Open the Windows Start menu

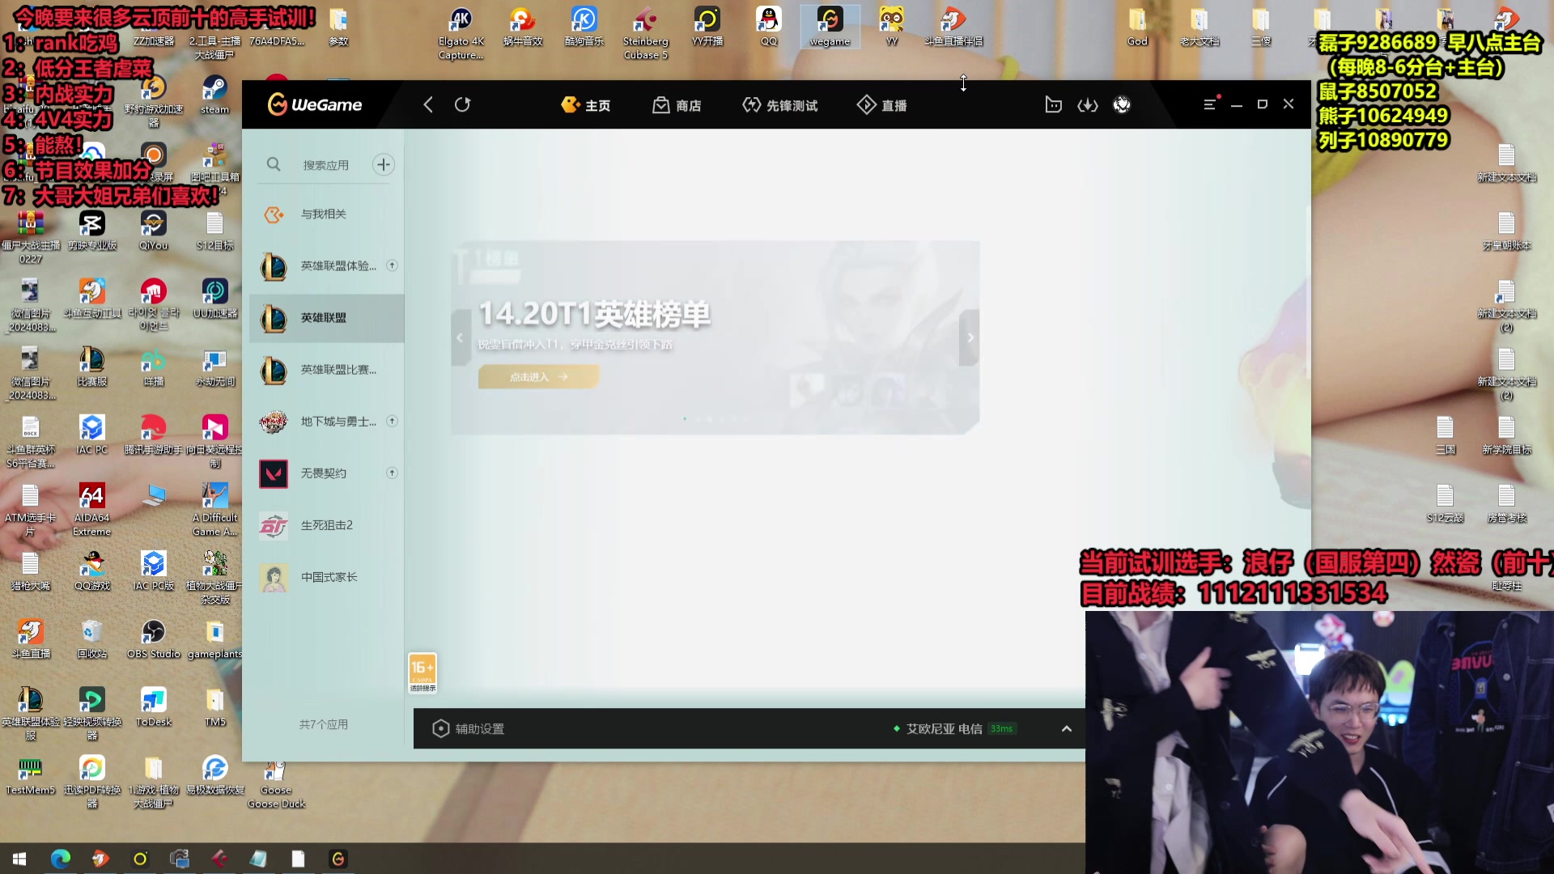point(19,859)
